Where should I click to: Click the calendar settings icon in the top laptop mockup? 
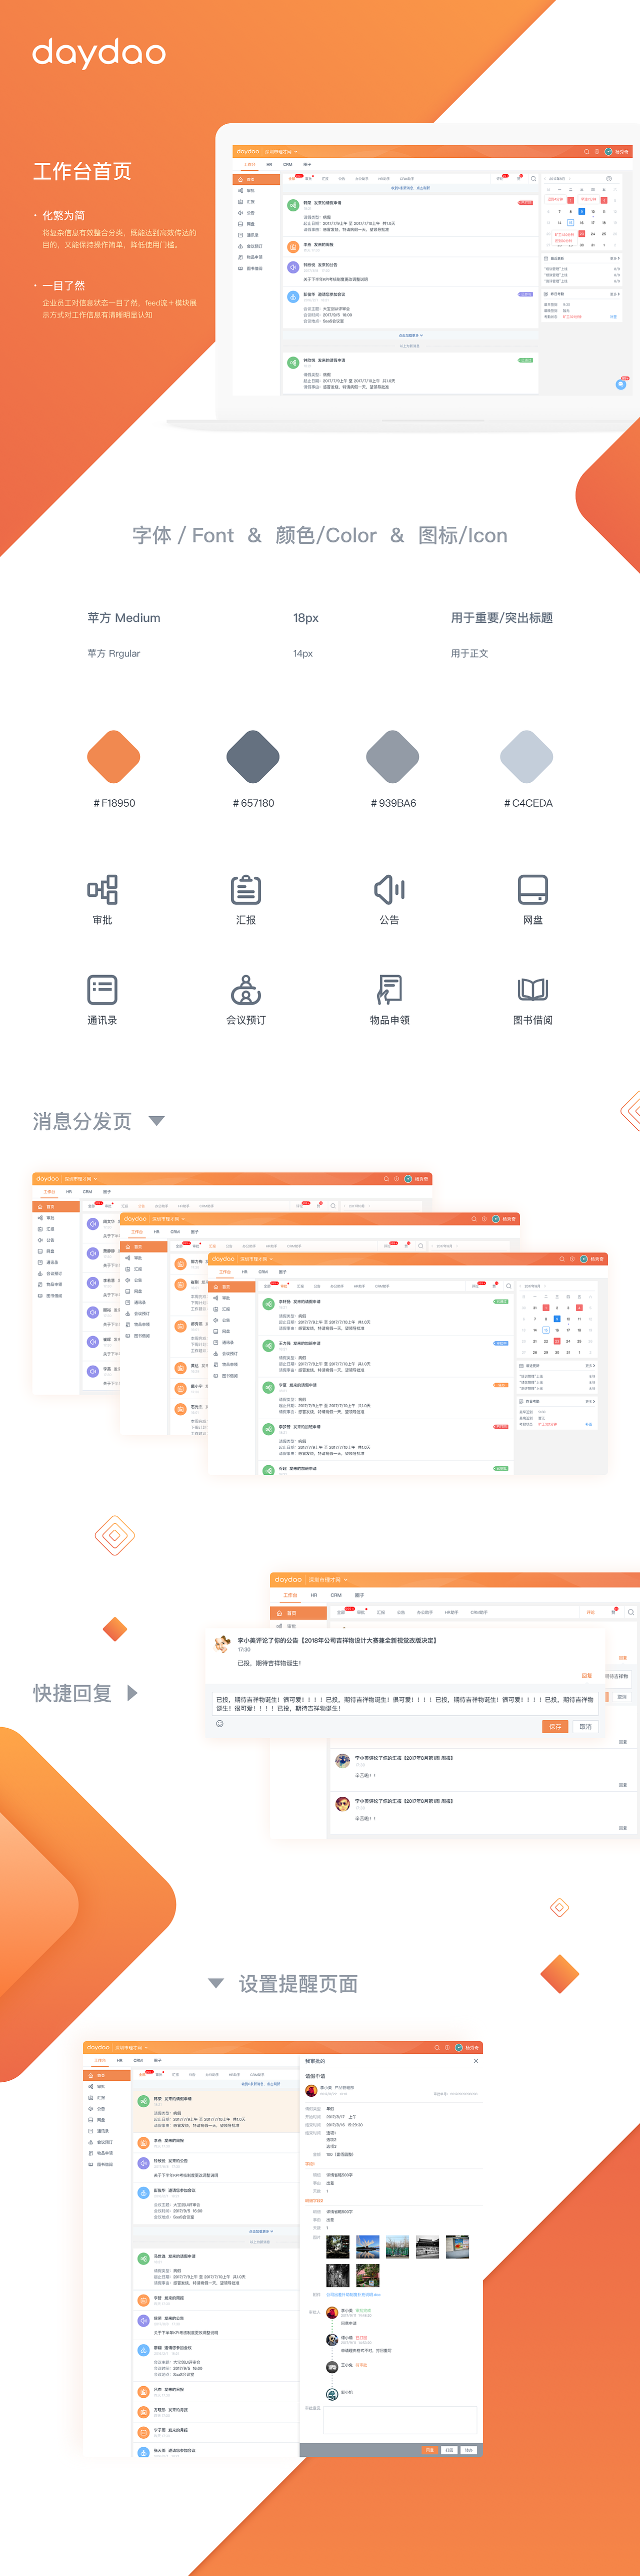[609, 179]
